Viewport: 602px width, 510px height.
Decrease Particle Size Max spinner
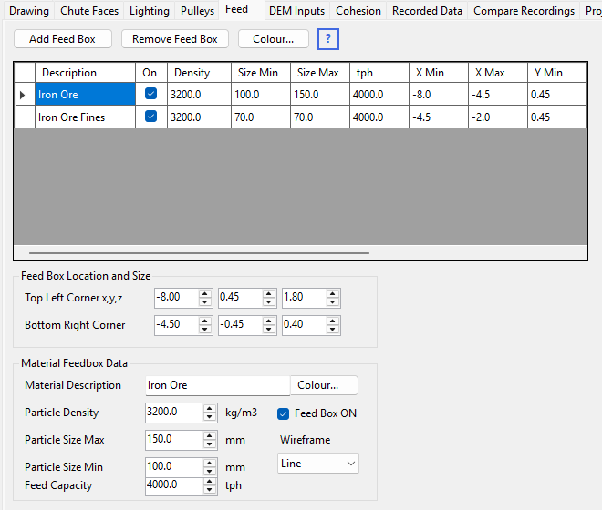point(209,444)
